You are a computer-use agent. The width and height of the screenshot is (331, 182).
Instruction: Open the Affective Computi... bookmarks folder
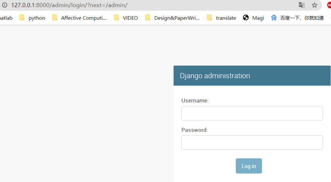point(79,18)
